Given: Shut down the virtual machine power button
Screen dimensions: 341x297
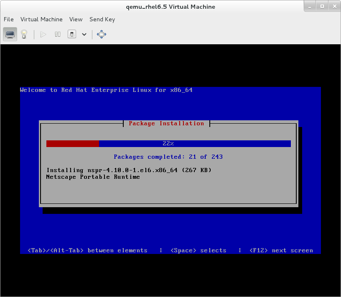Looking at the screenshot, I should click(72, 34).
